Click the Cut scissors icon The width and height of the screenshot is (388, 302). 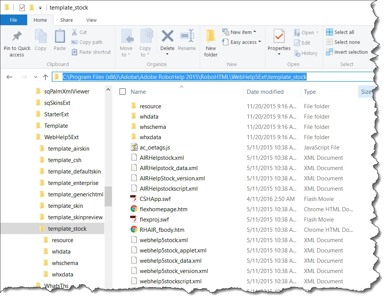pyautogui.click(x=74, y=32)
